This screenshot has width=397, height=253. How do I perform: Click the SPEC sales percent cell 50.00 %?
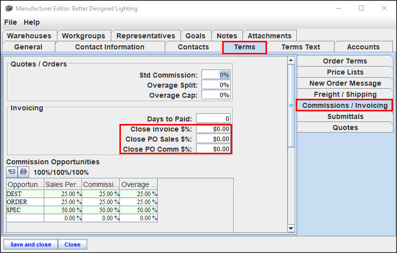point(63,210)
